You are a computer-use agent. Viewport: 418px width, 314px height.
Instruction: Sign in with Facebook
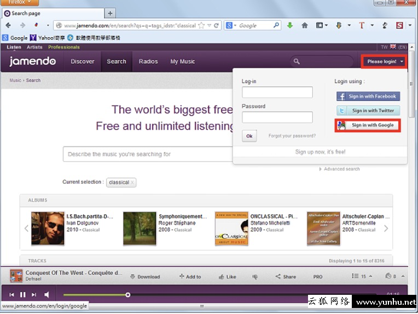click(368, 96)
